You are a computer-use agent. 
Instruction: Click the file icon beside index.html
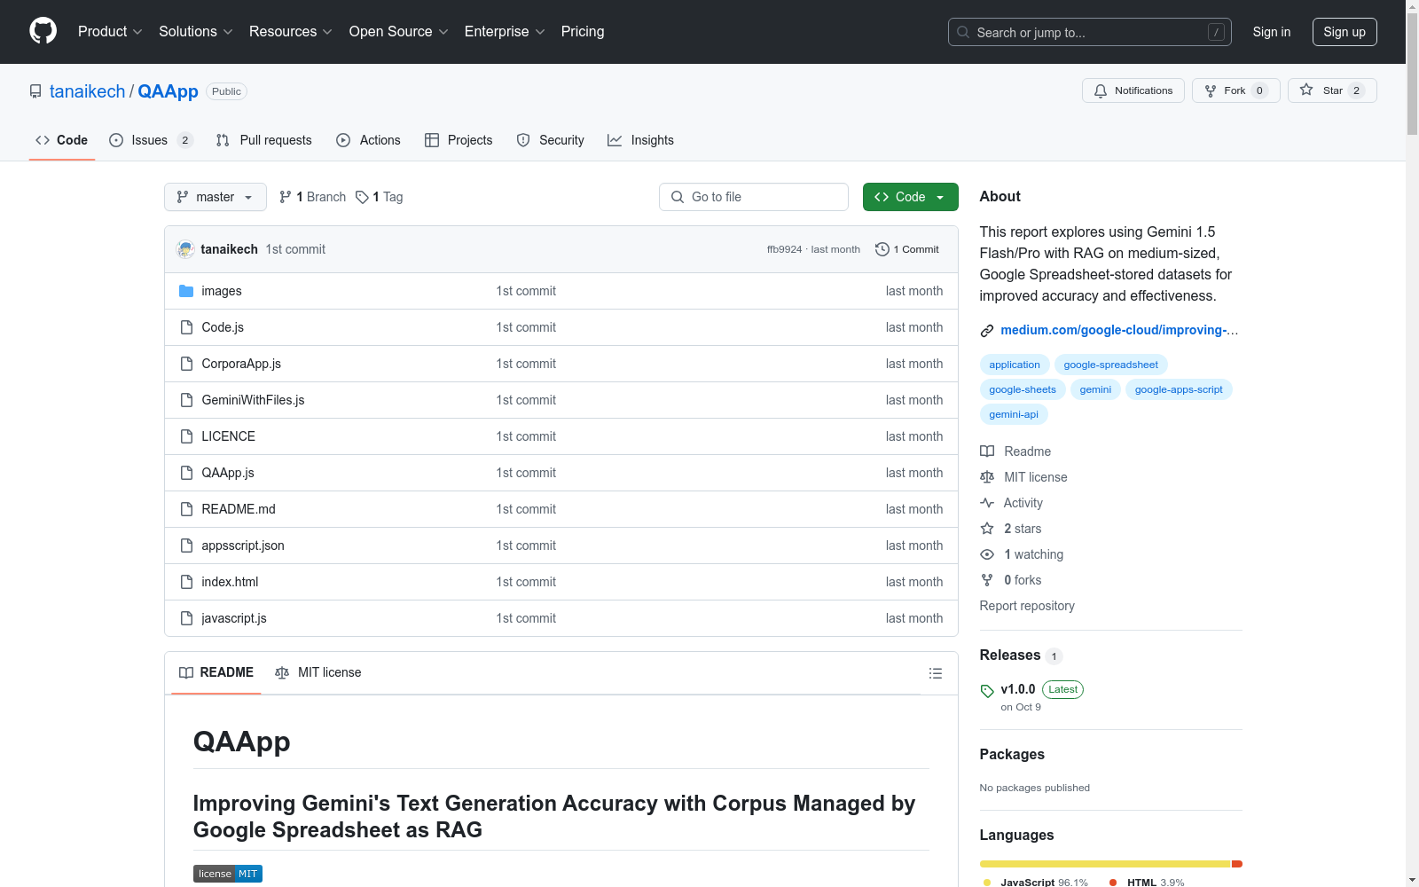(x=186, y=582)
